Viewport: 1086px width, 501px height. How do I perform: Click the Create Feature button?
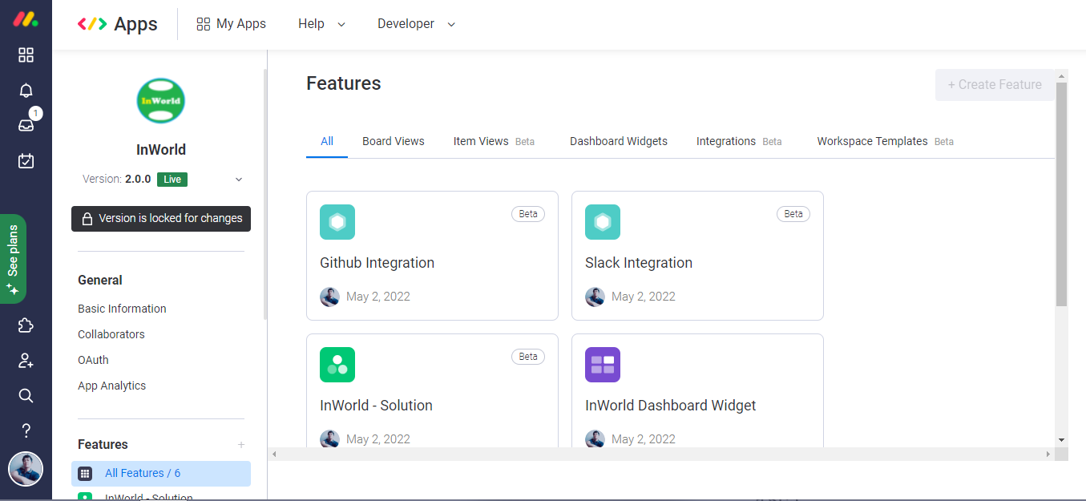995,85
